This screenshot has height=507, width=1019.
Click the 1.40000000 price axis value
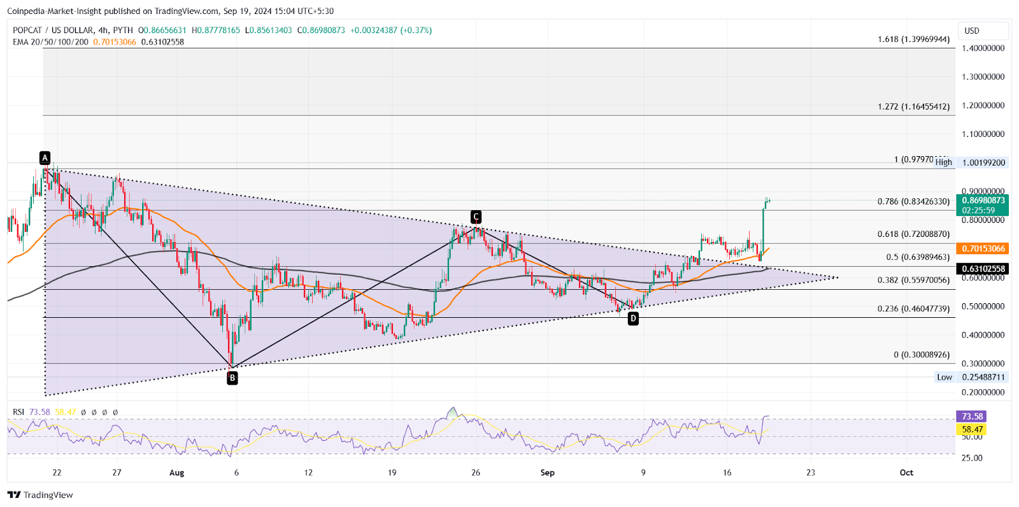point(983,48)
